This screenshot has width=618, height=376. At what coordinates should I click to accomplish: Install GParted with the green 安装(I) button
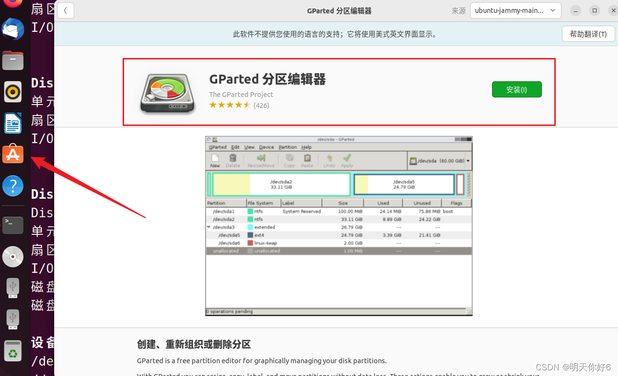(517, 89)
